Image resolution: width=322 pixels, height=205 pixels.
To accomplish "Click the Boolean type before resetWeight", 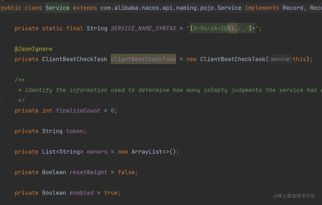I will [x=54, y=172].
